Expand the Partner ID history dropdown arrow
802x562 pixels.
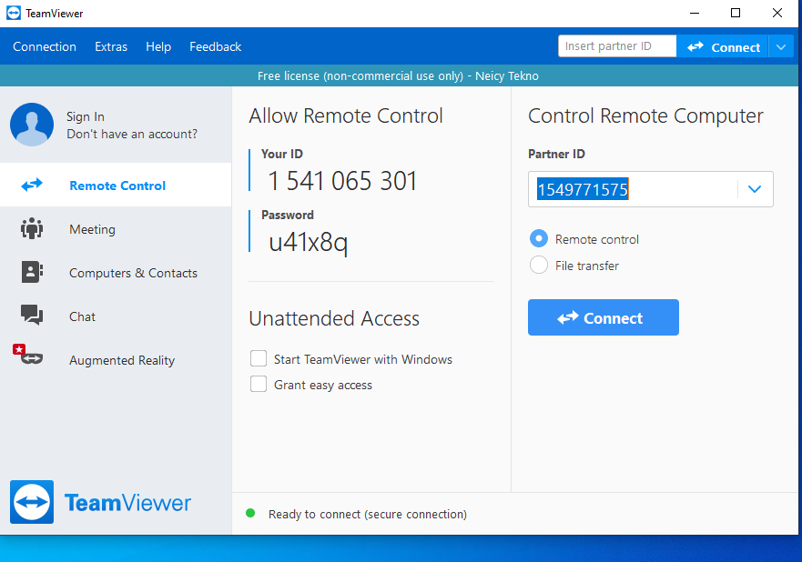click(755, 189)
